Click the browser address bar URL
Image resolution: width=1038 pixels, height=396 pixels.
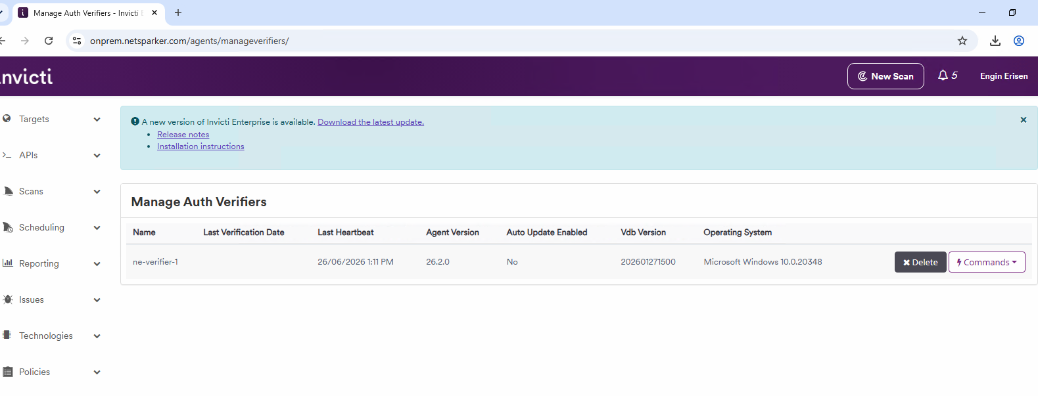pyautogui.click(x=189, y=41)
